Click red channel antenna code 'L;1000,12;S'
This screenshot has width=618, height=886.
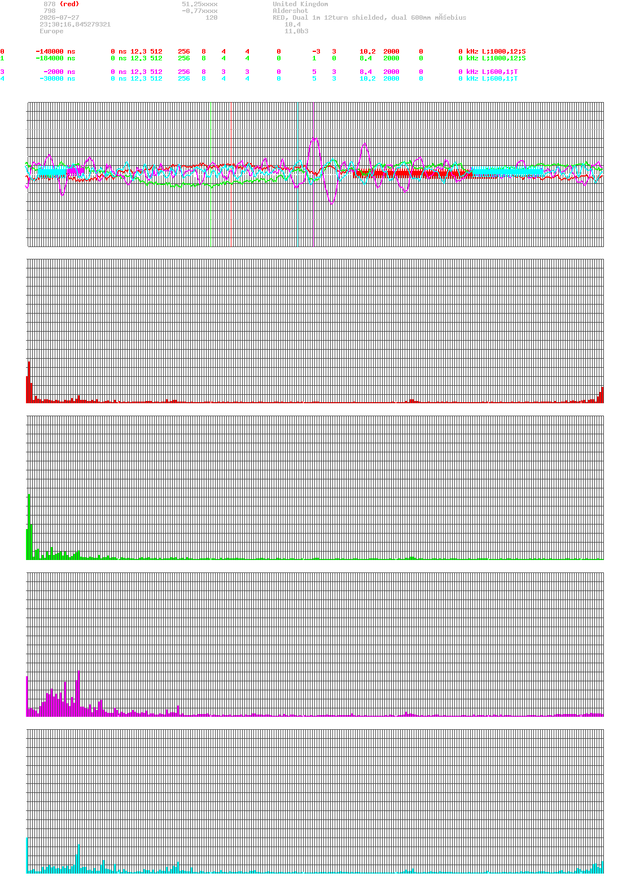(504, 51)
